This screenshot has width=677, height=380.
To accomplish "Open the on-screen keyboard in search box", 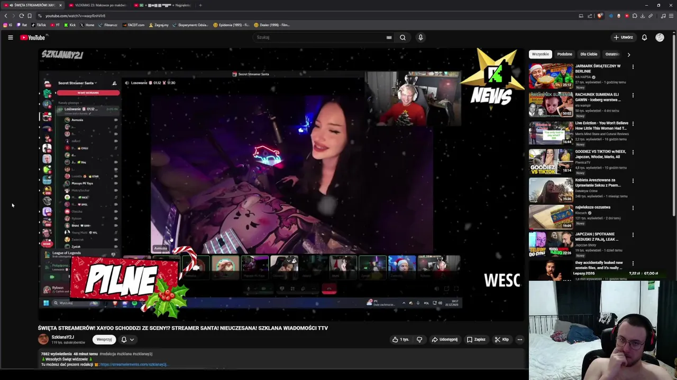I will [389, 37].
